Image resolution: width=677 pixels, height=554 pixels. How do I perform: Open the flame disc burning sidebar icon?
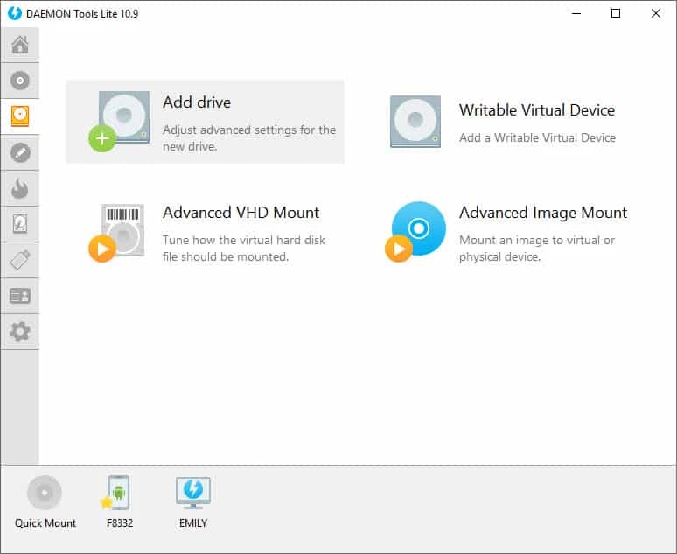click(19, 188)
